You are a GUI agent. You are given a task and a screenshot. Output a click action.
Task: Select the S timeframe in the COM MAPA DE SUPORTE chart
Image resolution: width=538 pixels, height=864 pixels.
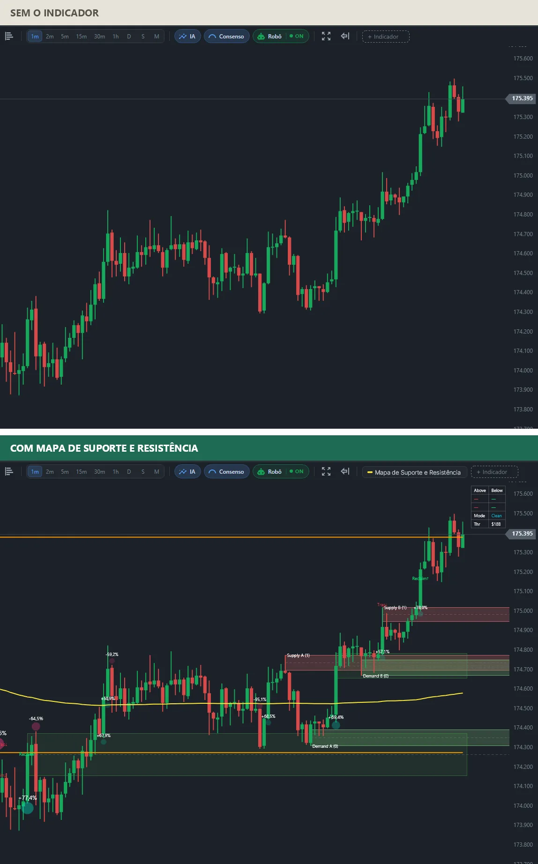click(x=143, y=472)
